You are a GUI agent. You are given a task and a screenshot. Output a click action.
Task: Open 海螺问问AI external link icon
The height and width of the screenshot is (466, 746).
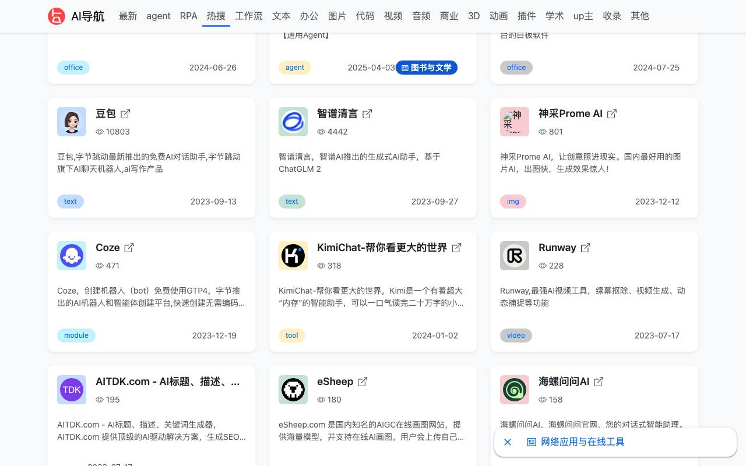tap(599, 382)
